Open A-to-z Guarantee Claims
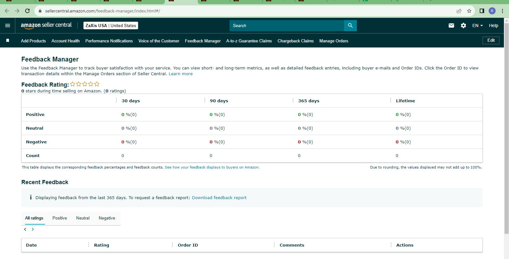Screen dimensions: 509x259 [x=249, y=41]
